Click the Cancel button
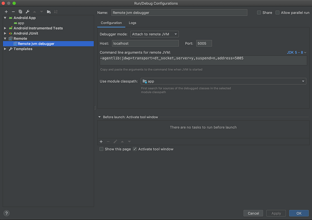 coord(253,213)
